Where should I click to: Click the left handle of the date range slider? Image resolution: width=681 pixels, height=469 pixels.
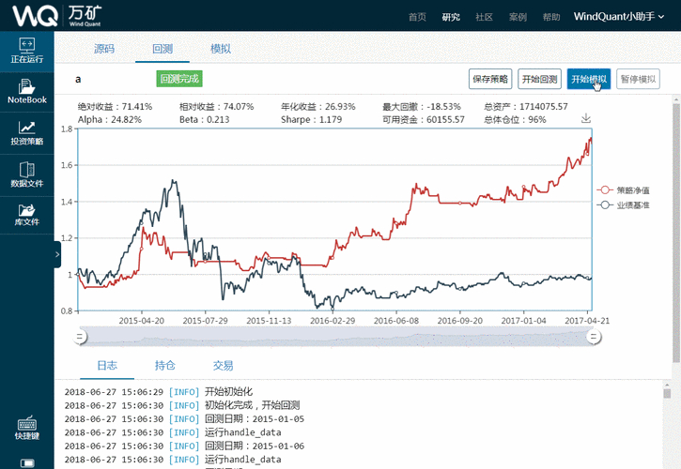coord(82,335)
